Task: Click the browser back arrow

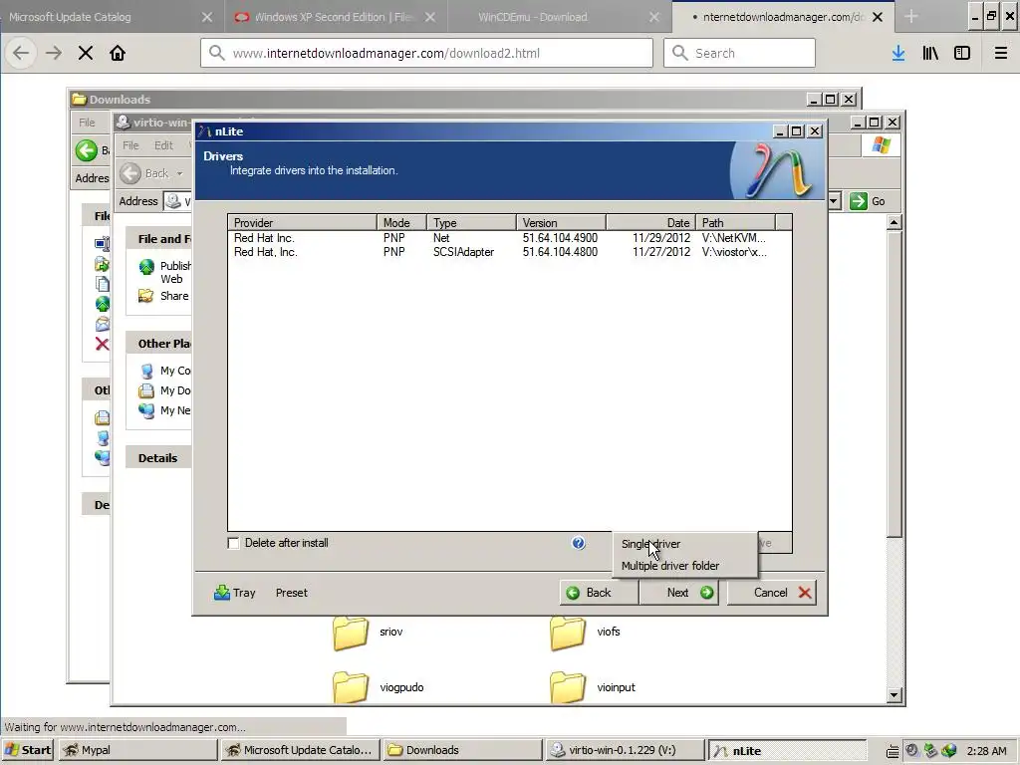Action: [21, 53]
